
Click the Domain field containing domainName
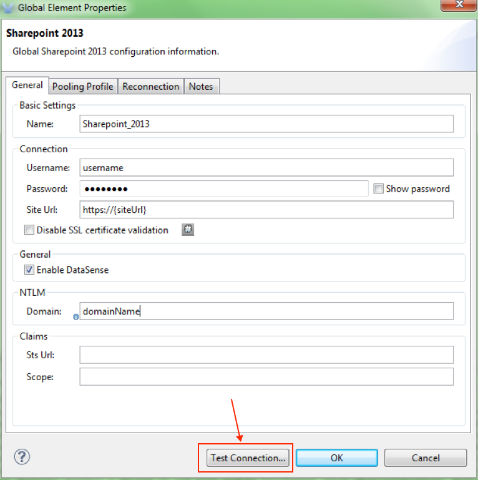[266, 311]
